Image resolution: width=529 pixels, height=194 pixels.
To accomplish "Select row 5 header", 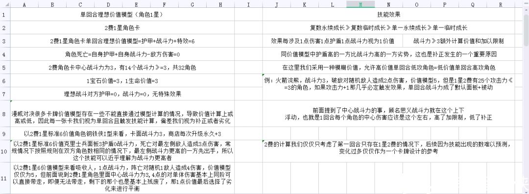I will point(5,67).
